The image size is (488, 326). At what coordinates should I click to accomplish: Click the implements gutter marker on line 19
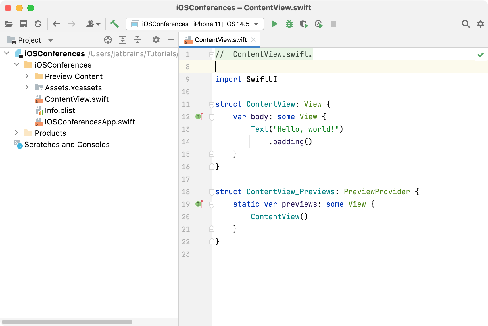(x=199, y=204)
